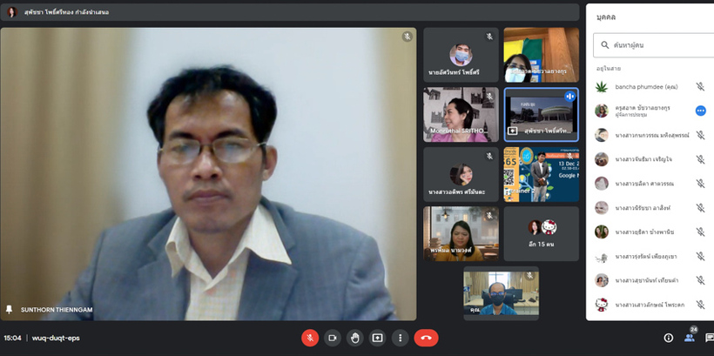Select participant name bancha phumdee (คุณ)
Viewport: 714px width, 356px height.
pyautogui.click(x=646, y=86)
